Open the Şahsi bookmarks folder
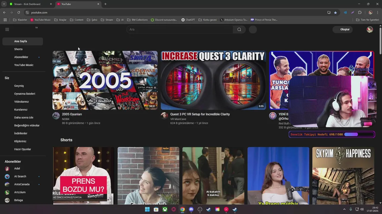The image size is (382, 214). click(x=92, y=20)
